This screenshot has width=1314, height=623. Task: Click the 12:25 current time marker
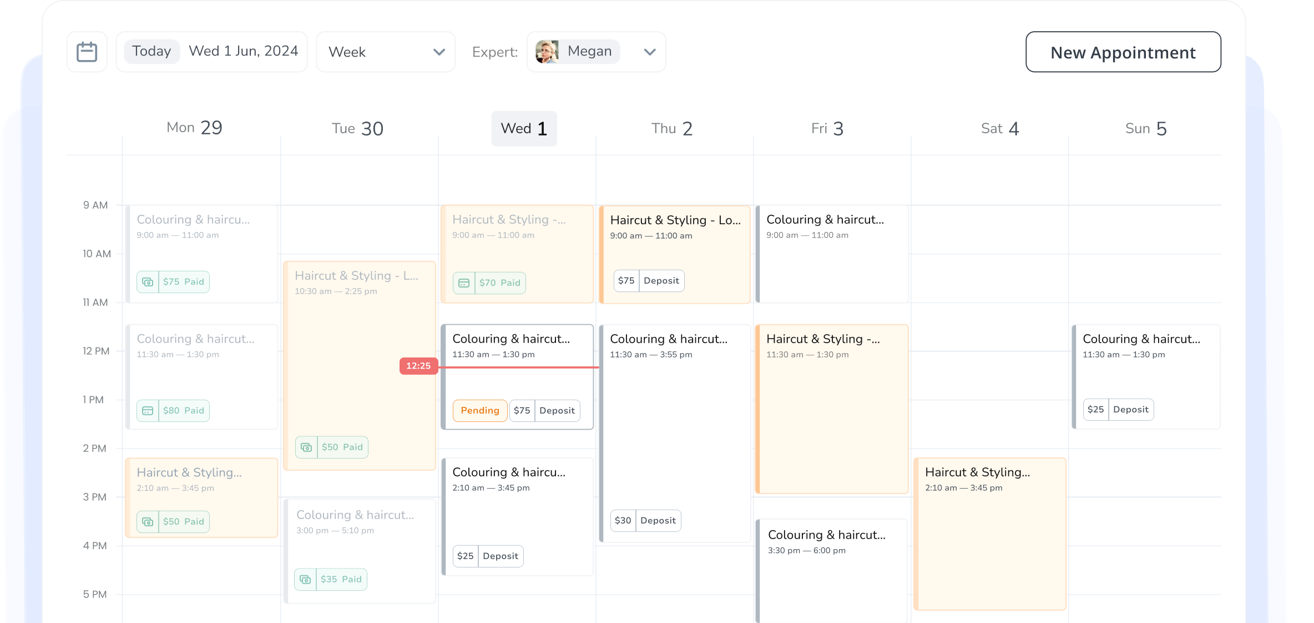418,366
